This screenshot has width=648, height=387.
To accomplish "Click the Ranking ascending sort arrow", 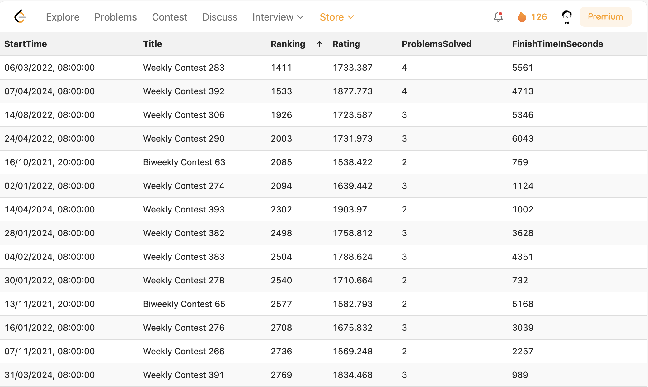I will 319,44.
